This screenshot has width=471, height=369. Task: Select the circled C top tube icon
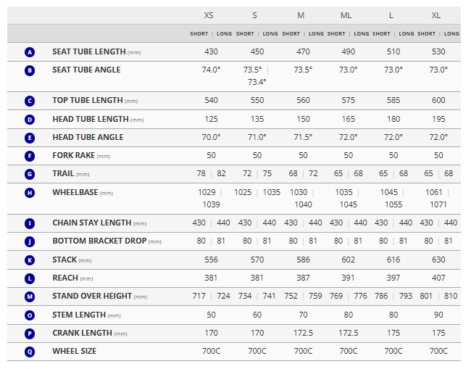point(30,101)
